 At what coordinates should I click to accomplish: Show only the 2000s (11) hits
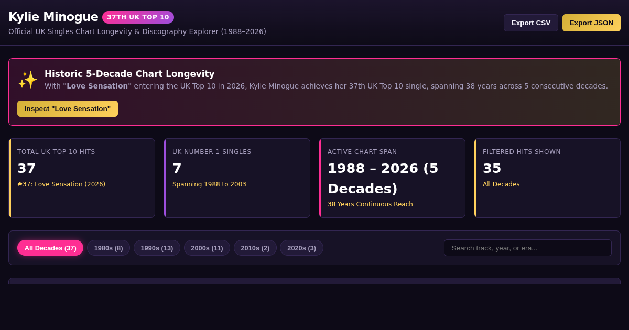(x=207, y=248)
